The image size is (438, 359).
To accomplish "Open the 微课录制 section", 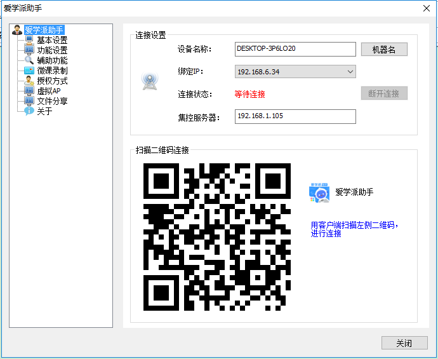I will [x=52, y=71].
